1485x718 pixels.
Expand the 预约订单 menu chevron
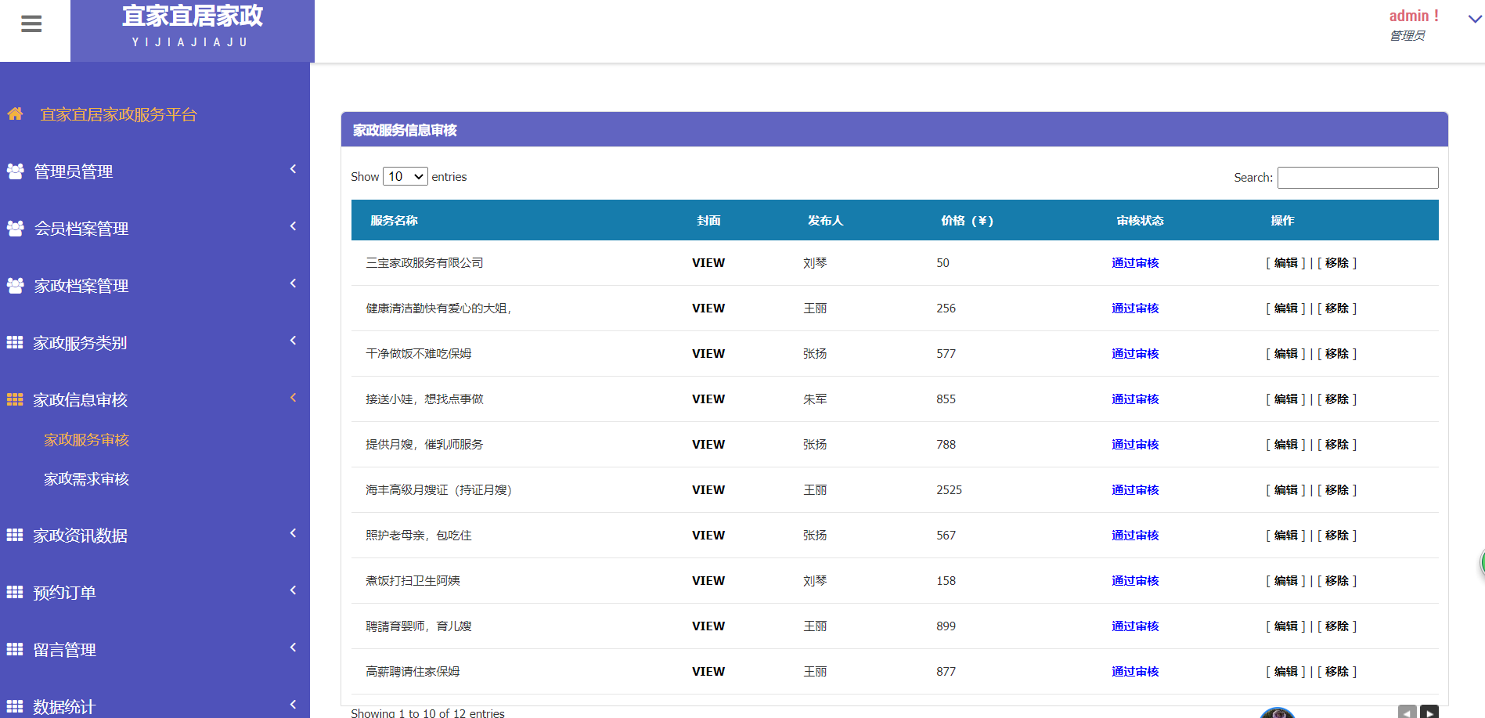293,590
